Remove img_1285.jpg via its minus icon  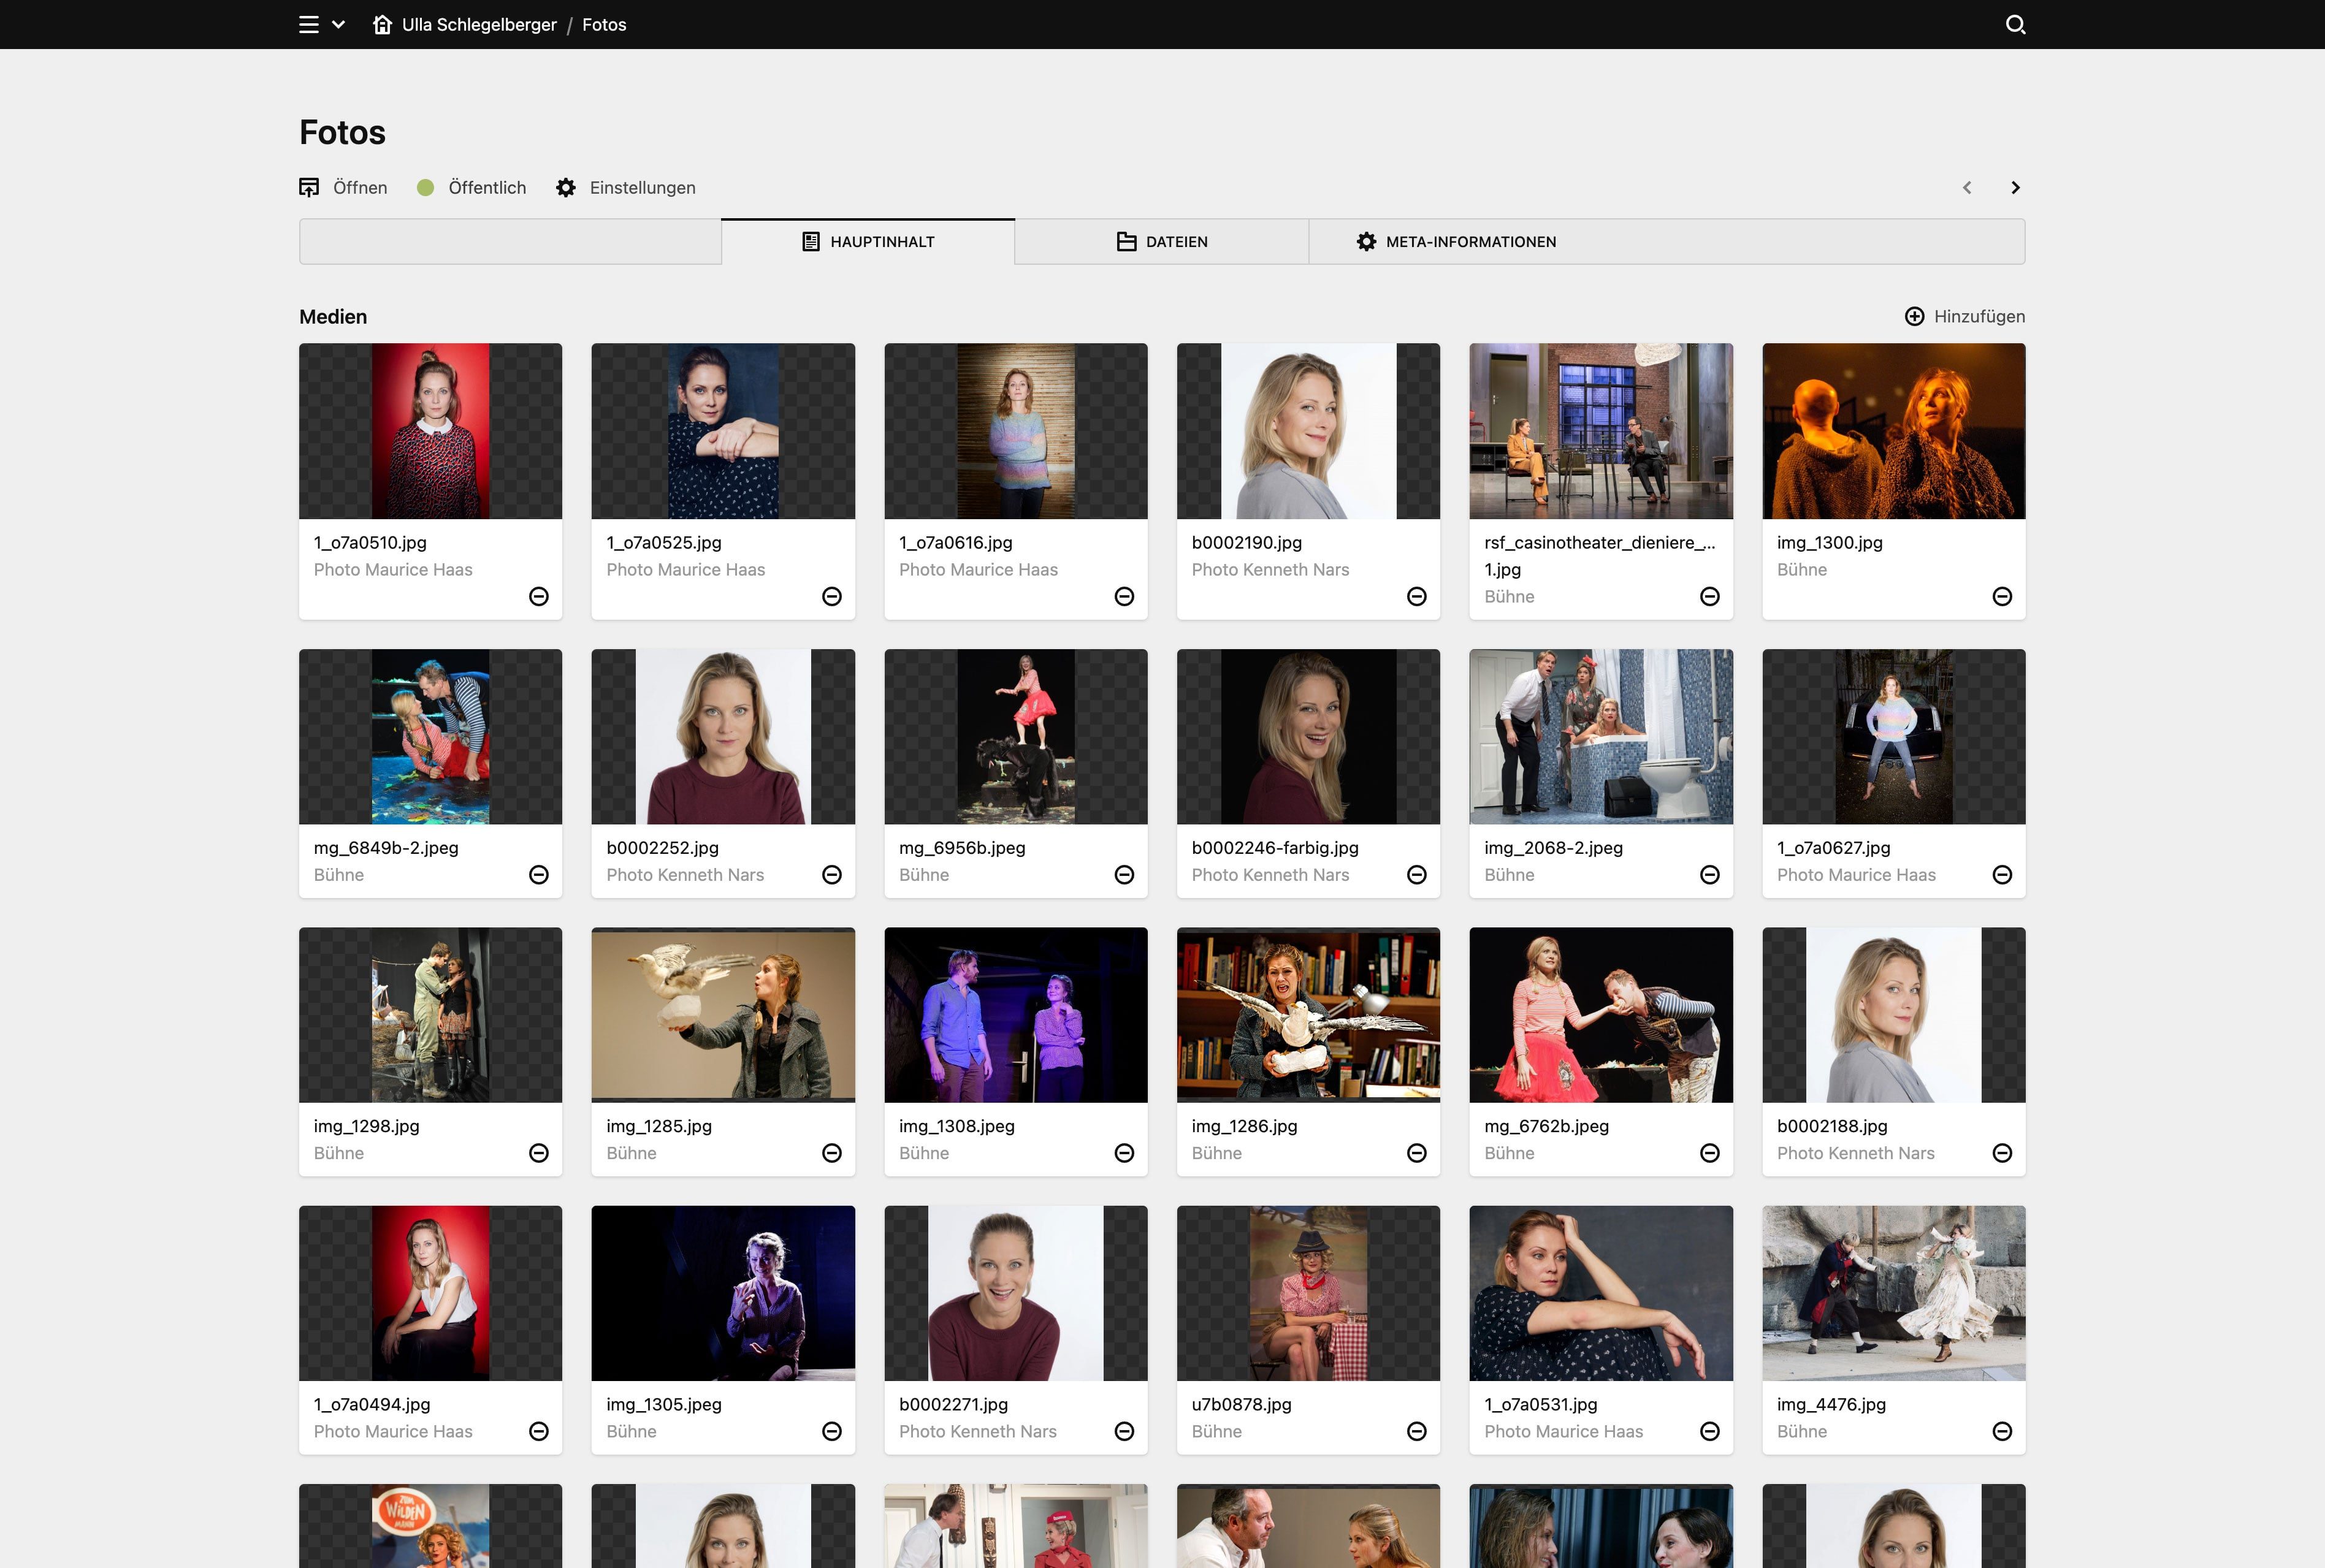click(832, 1153)
